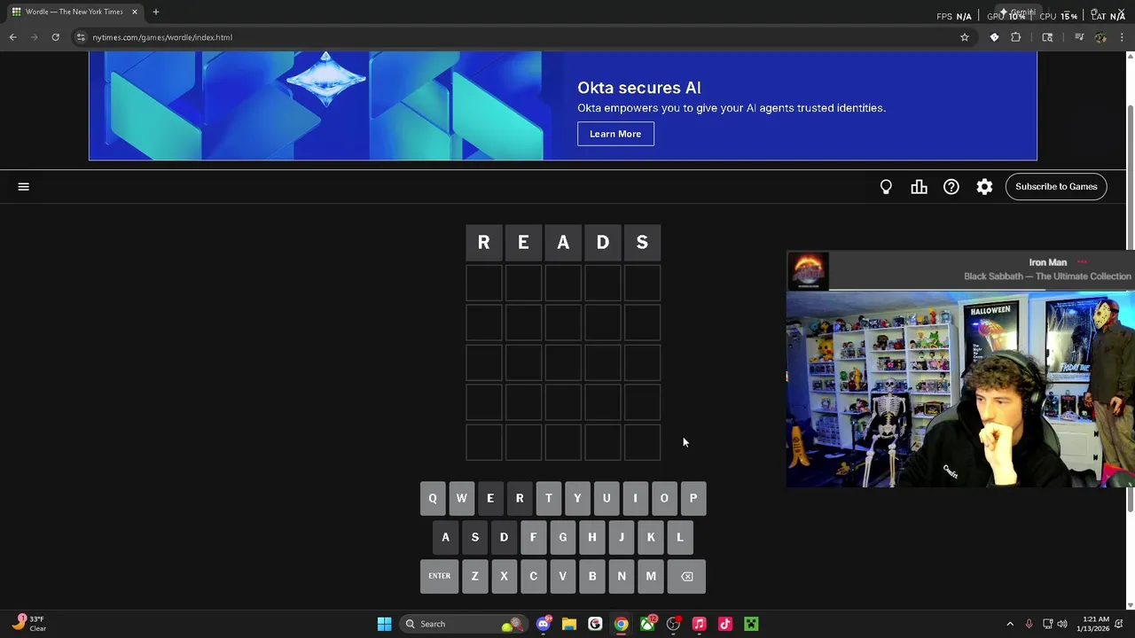Open the Chrome profile avatar

[1100, 37]
